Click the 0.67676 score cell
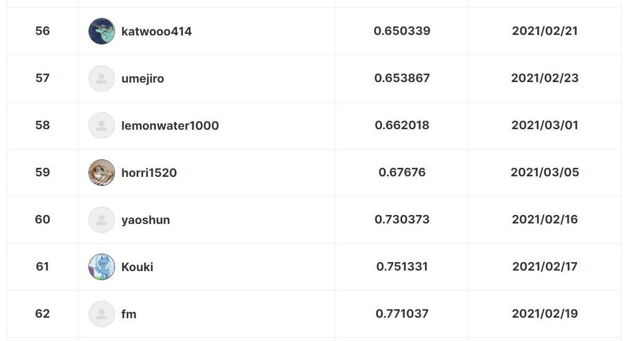The width and height of the screenshot is (629, 341). click(x=402, y=173)
